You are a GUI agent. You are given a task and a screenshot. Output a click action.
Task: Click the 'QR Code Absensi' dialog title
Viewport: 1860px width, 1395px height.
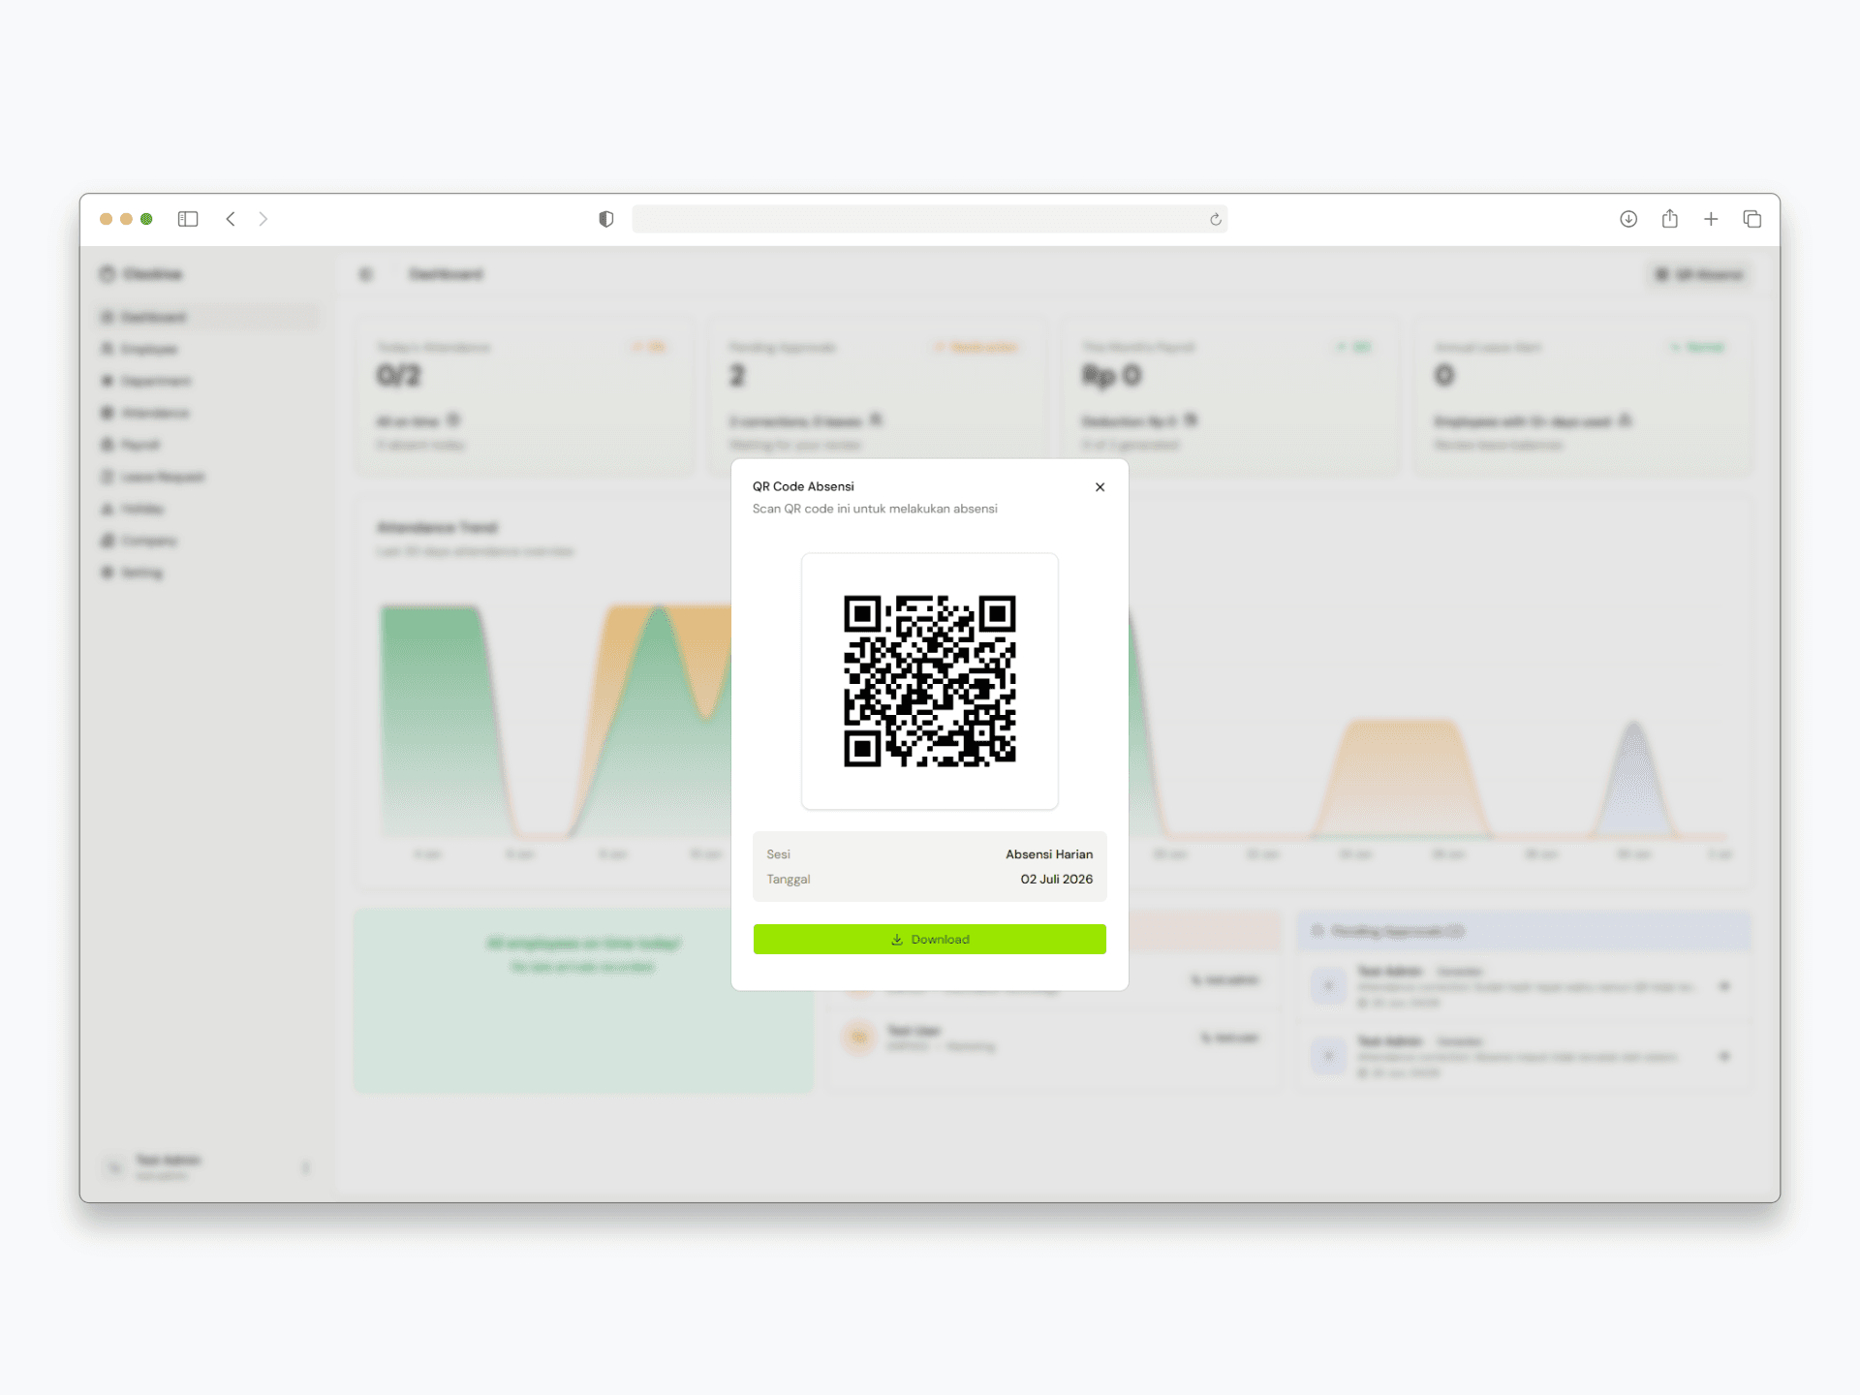[803, 486]
